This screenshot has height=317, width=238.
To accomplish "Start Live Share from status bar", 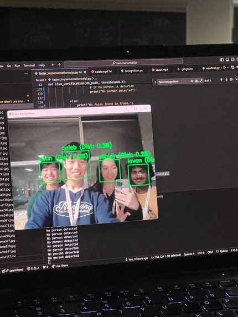I will click(60, 266).
